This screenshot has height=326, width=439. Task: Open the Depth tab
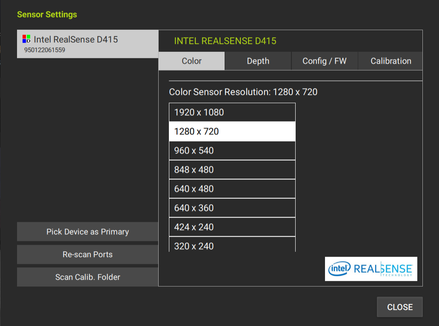[x=258, y=61]
